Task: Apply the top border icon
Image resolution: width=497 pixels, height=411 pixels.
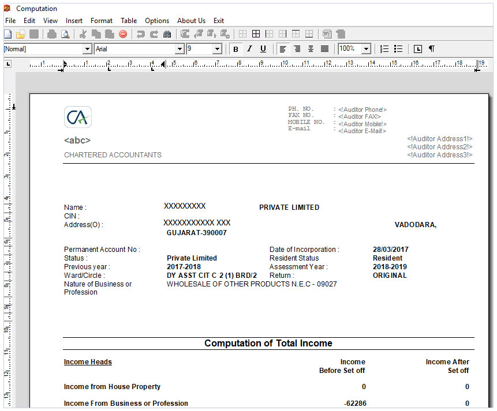Action: pos(296,34)
